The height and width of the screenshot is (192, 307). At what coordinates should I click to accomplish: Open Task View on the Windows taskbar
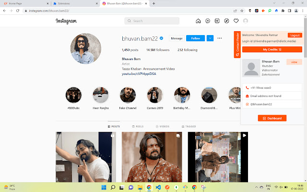(x=122, y=187)
